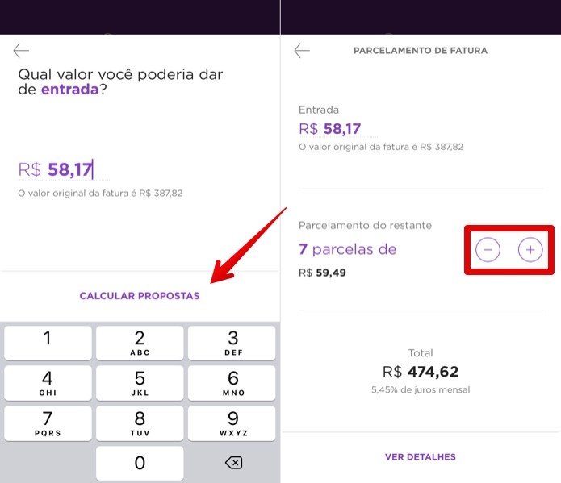Screen dimensions: 561x483
Task: Tap Calcular Propostas
Action: coord(140,296)
